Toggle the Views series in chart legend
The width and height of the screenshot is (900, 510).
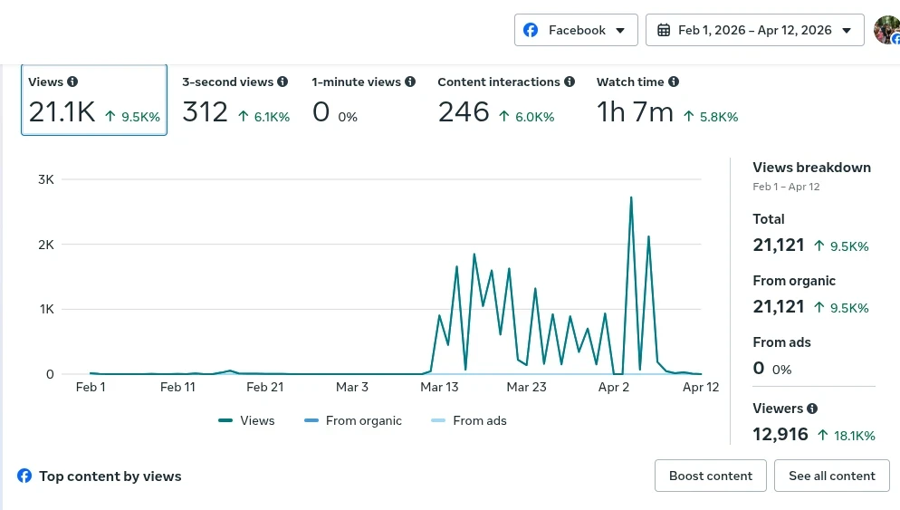pyautogui.click(x=246, y=420)
